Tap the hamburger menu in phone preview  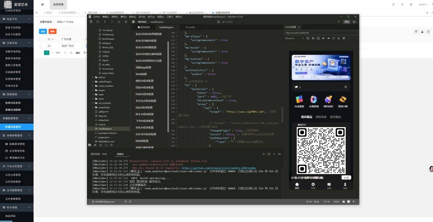(x=345, y=87)
